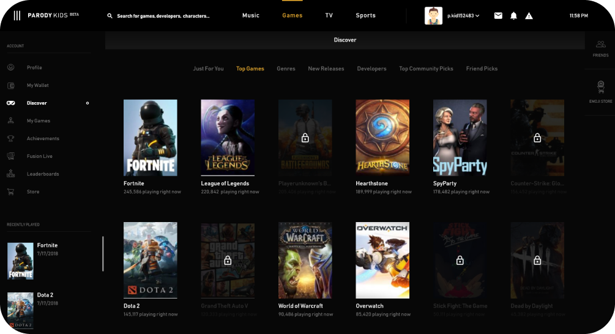Open Fusion Live from the sidebar
The image size is (615, 334).
click(39, 157)
